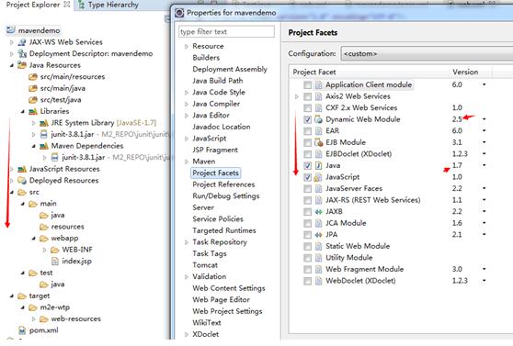513x346 pixels.
Task: Expand the WEB-INF folder node
Action: 45,250
